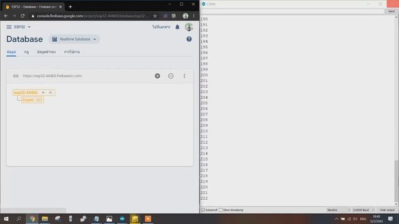The image size is (399, 224).
Task: Close the ESP32 Database browser tab
Action: coord(60,7)
